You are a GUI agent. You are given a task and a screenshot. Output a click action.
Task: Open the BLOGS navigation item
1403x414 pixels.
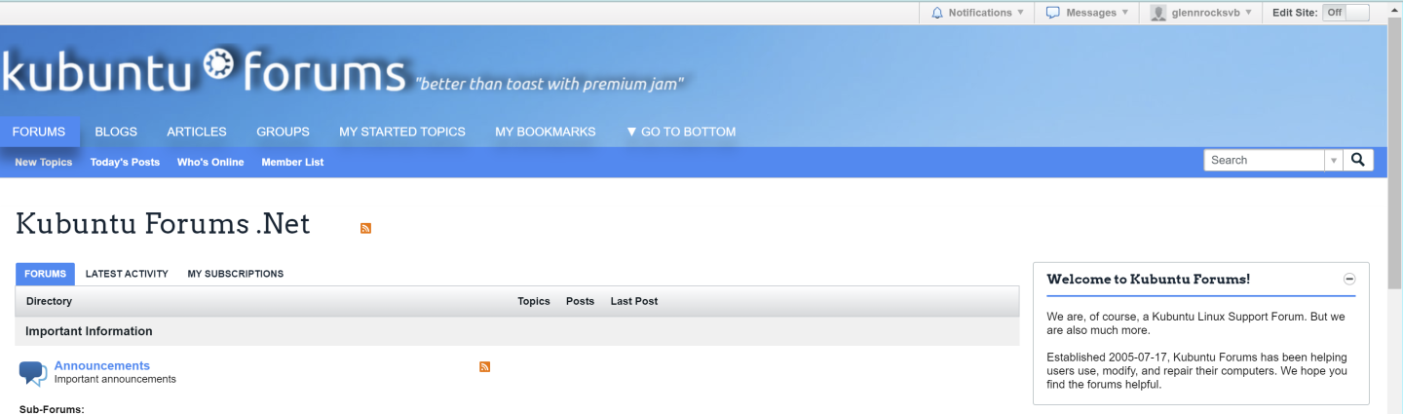(x=116, y=132)
